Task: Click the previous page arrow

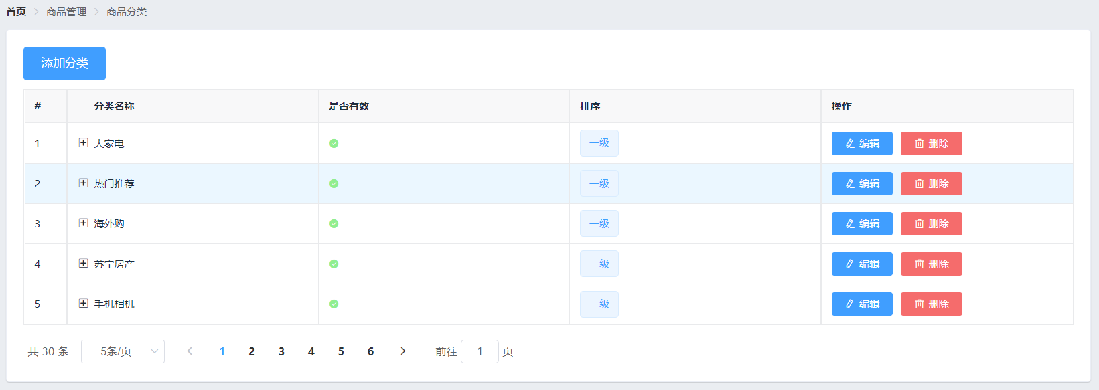Action: coord(190,351)
